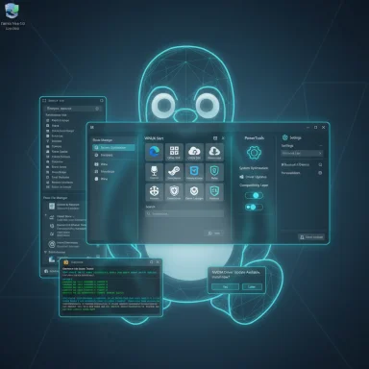
Task: Click the circular user icon in left panel list
Action: point(52,245)
